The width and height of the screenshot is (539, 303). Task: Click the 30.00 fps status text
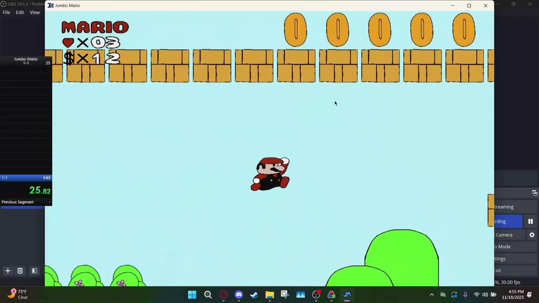[510, 282]
